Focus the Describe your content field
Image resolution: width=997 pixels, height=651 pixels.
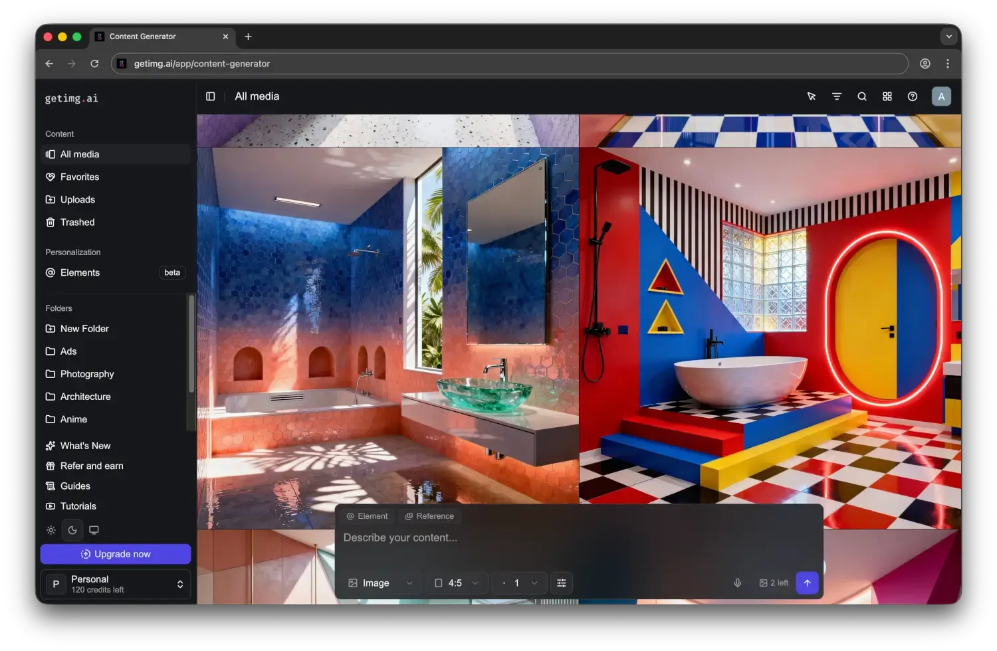tap(578, 538)
